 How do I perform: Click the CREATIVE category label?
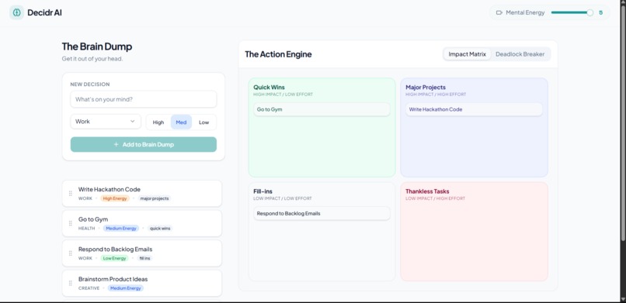click(x=89, y=288)
